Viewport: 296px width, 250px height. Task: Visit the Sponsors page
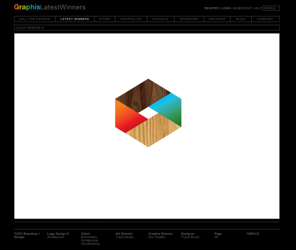click(189, 19)
